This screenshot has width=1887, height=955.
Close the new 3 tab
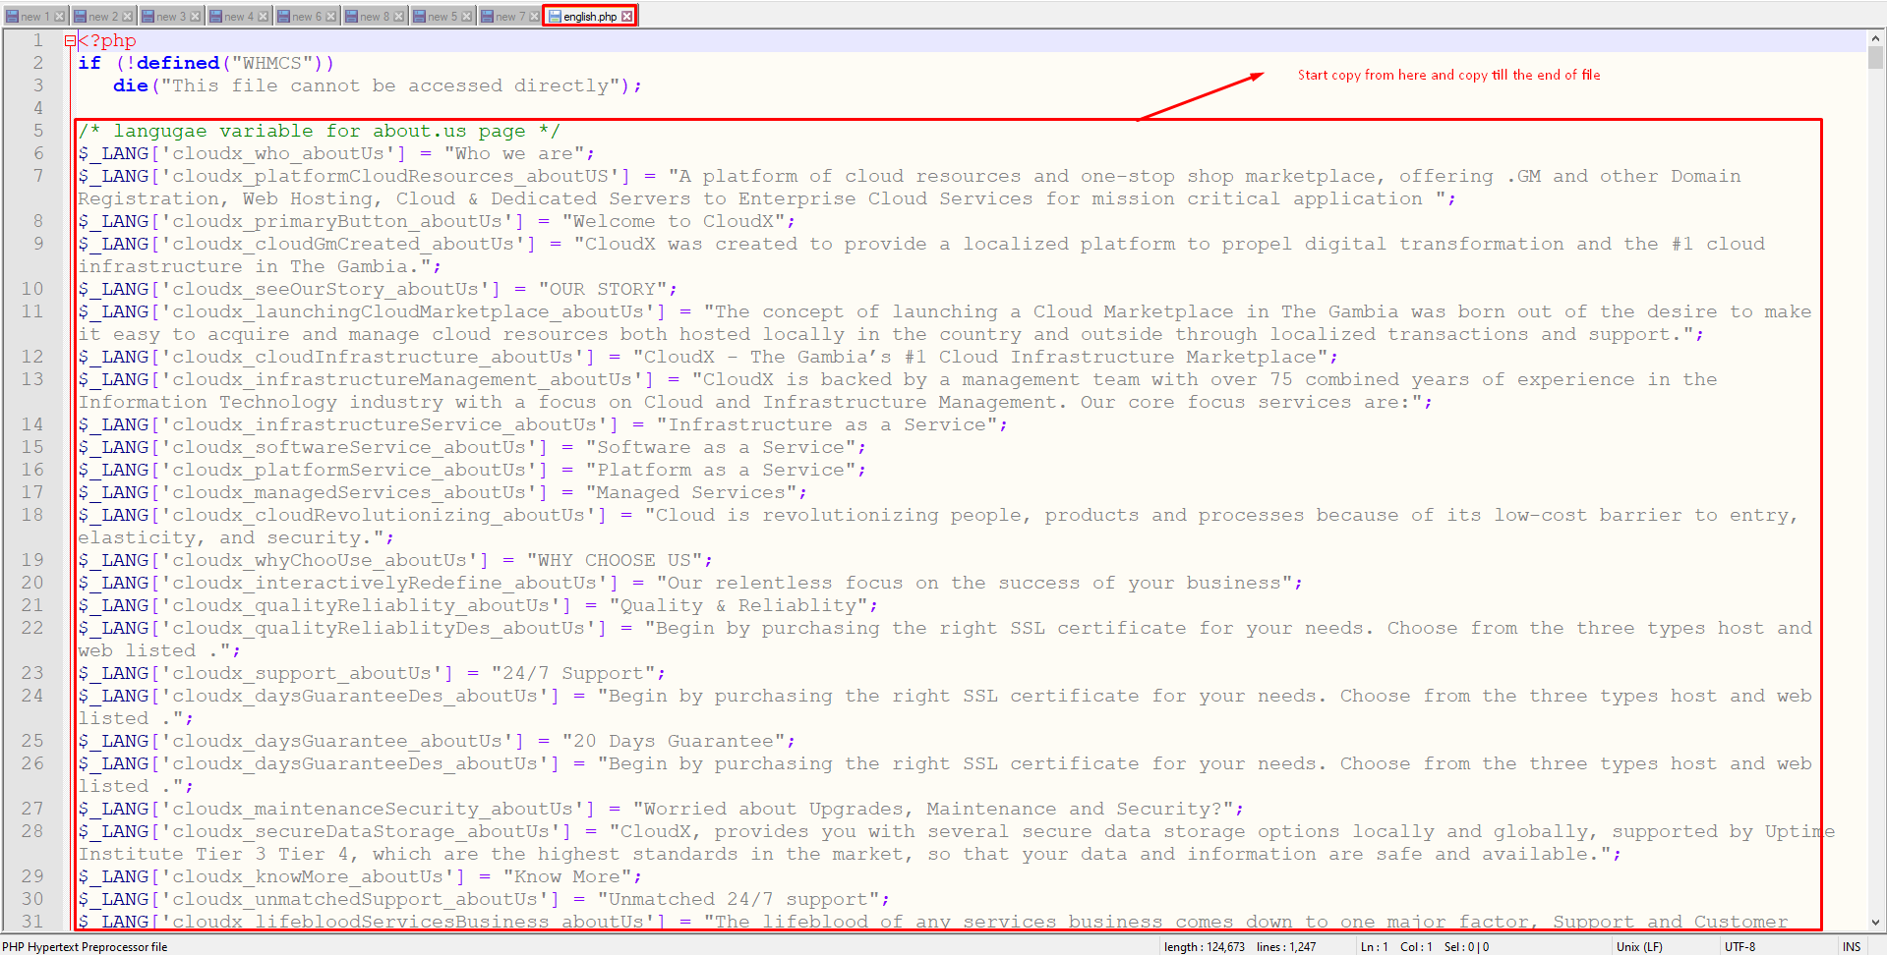click(x=196, y=16)
